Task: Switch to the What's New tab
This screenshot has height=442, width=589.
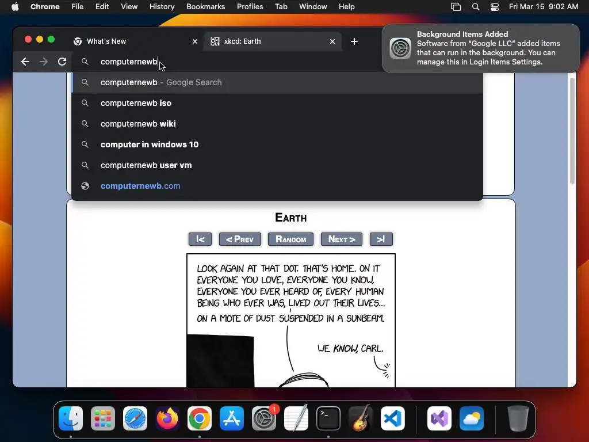Action: (135, 41)
